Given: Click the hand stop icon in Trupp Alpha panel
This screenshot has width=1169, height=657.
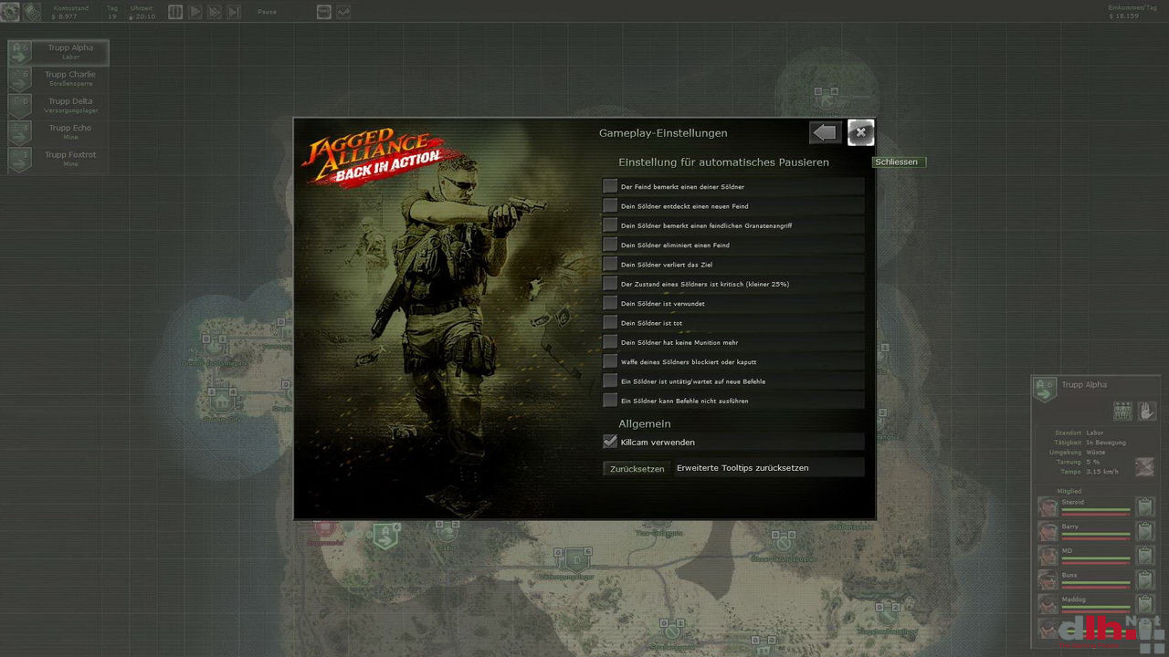Looking at the screenshot, I should click(1147, 411).
